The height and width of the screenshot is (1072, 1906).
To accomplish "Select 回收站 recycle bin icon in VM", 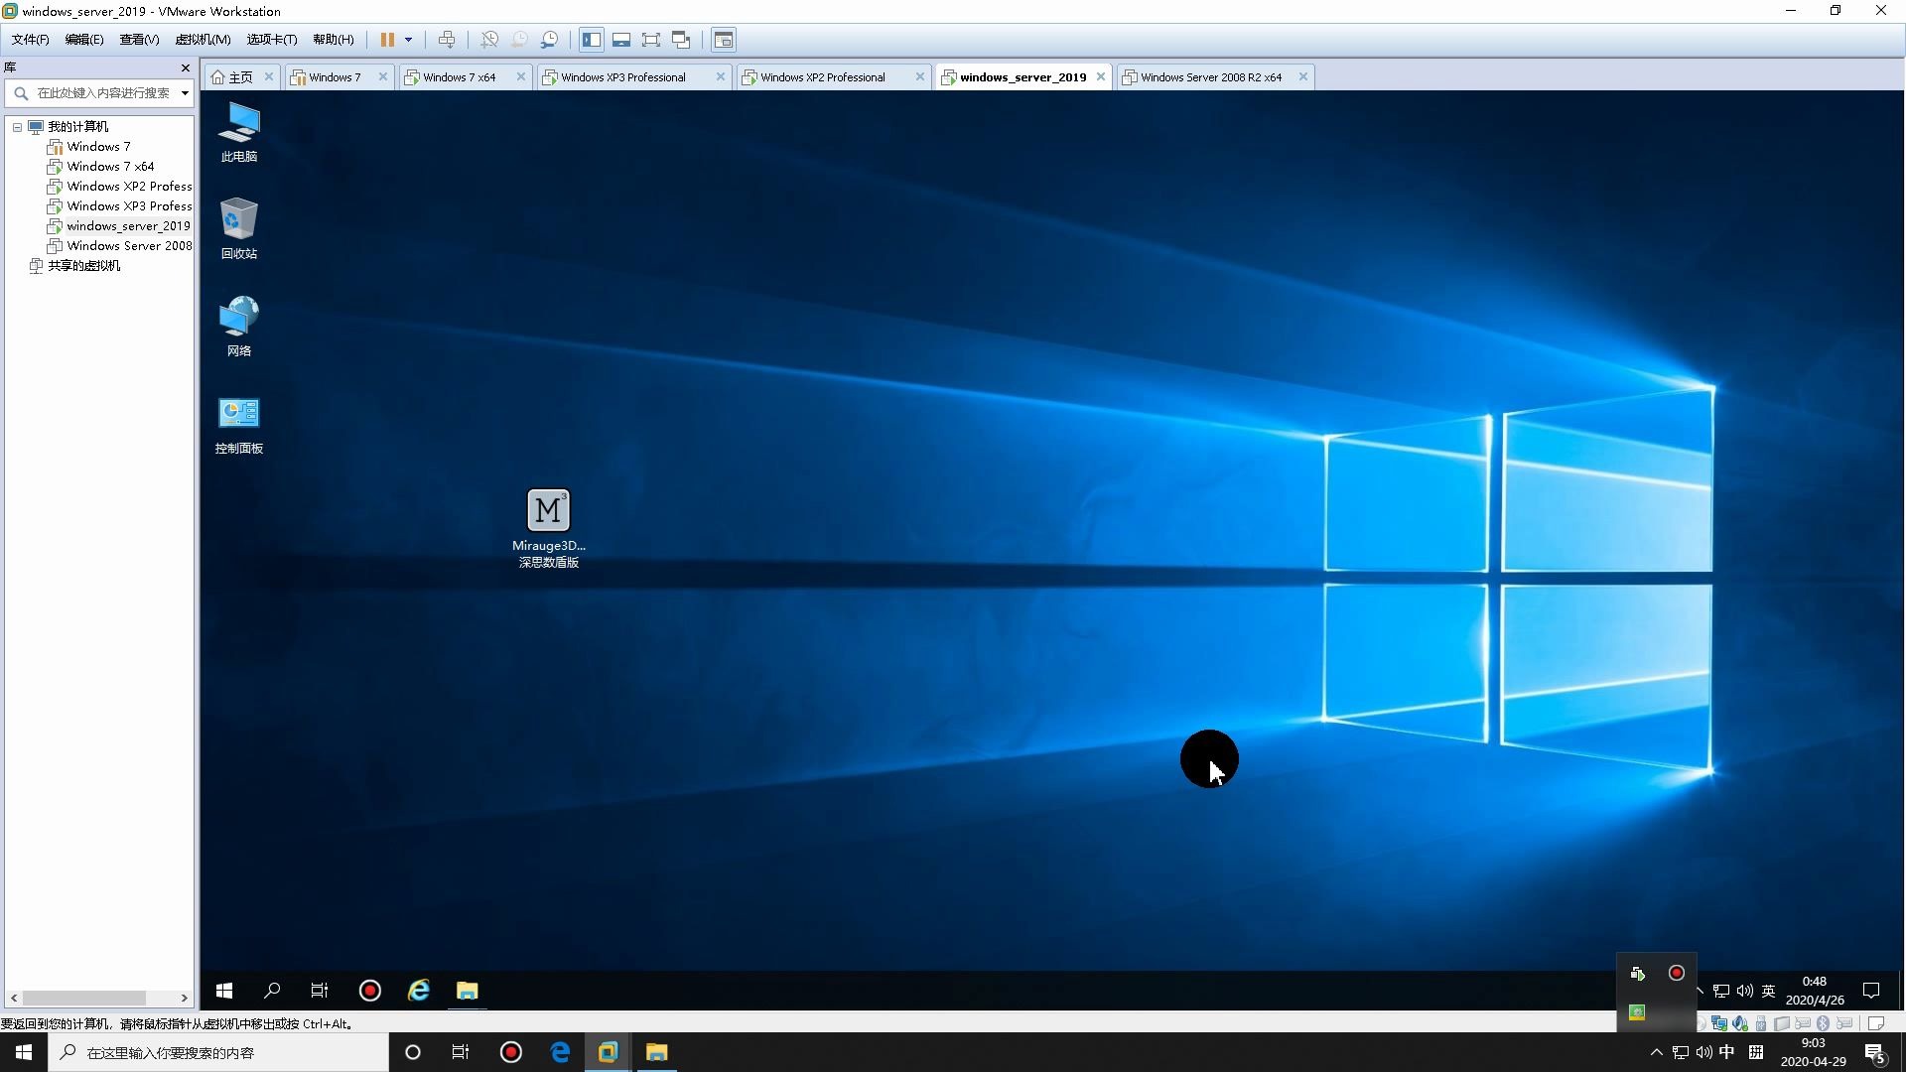I will pos(239,229).
